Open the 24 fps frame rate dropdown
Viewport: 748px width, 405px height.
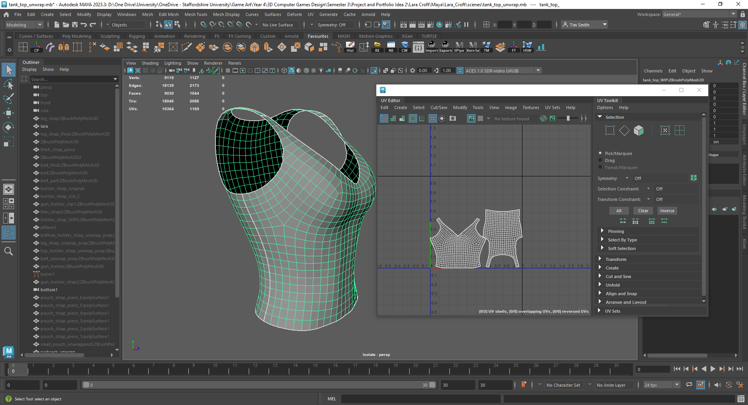click(x=661, y=385)
